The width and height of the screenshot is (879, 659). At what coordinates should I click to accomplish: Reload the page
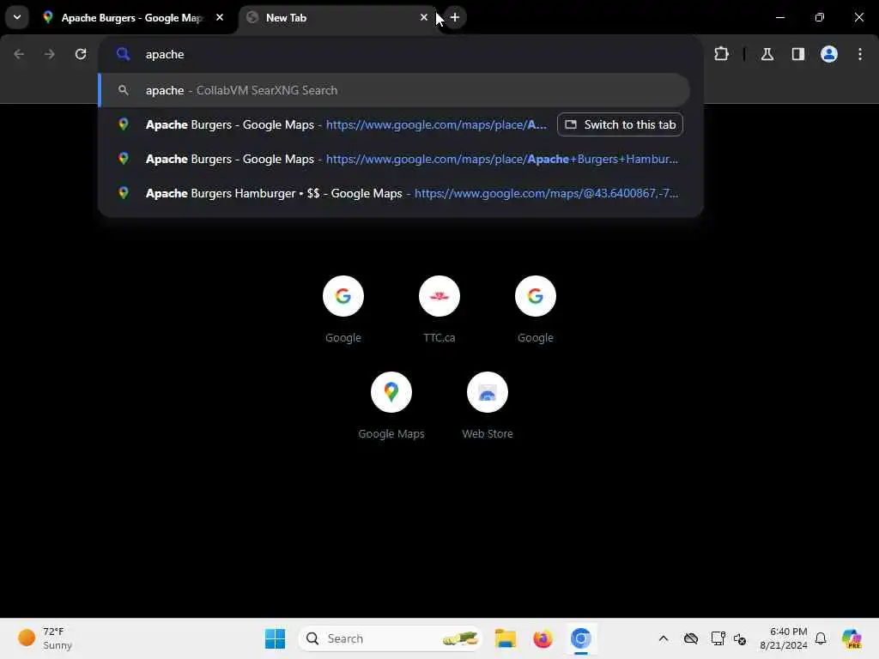[x=81, y=54]
